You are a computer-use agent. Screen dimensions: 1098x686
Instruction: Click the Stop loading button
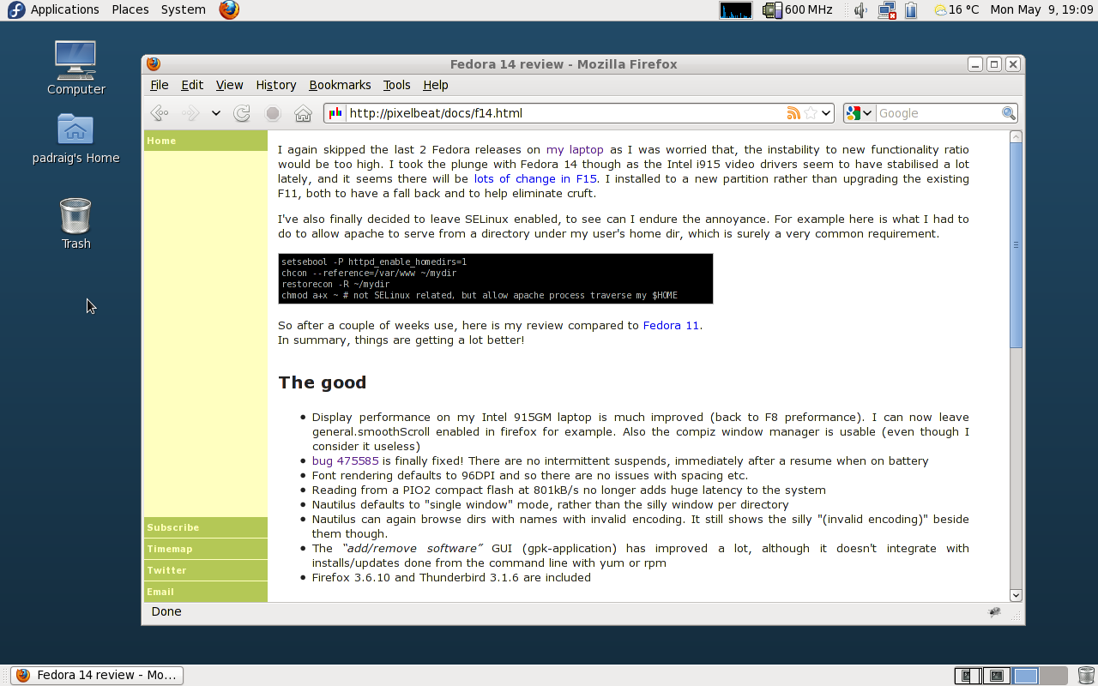click(273, 113)
